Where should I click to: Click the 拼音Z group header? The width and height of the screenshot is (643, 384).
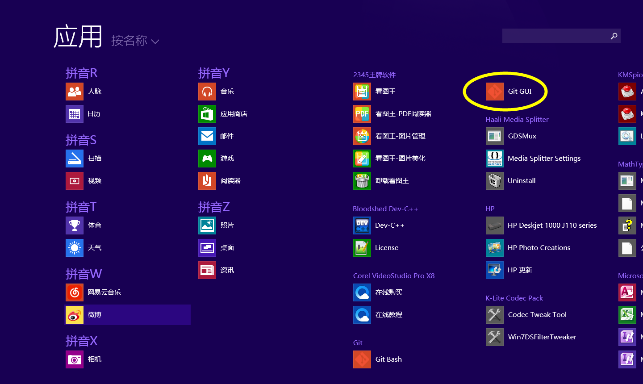coord(214,207)
